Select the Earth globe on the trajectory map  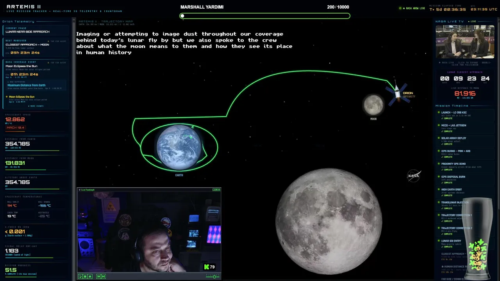179,148
